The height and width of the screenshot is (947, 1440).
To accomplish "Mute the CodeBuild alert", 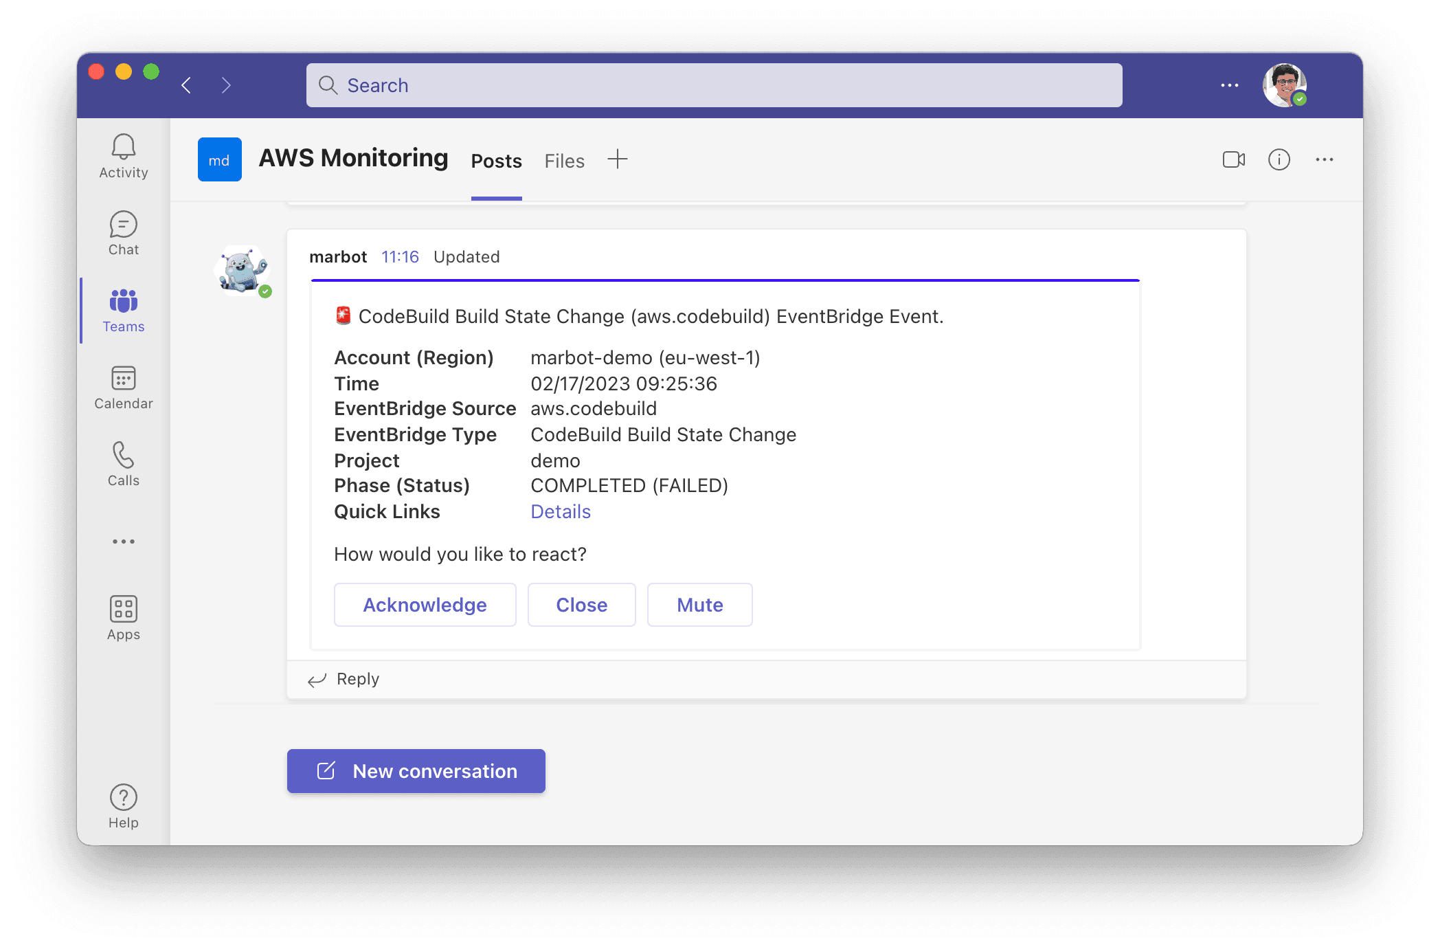I will point(700,605).
